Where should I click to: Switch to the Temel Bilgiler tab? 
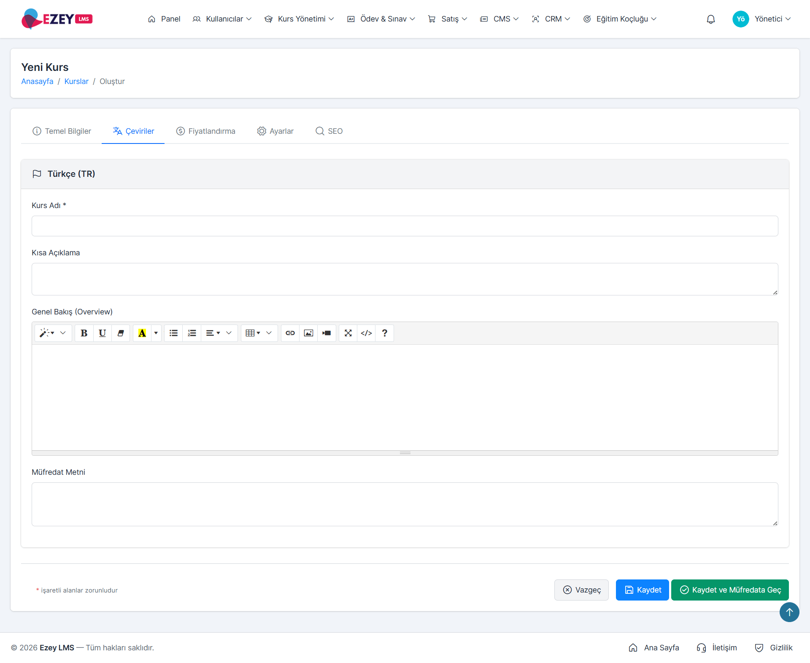pos(62,131)
